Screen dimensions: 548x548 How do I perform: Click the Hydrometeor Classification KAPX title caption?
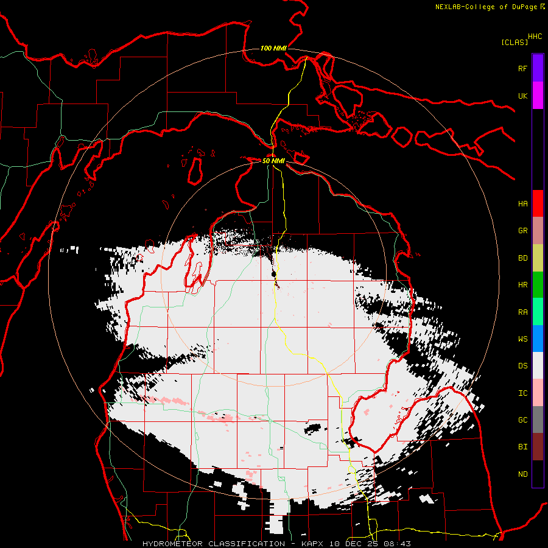pos(276,544)
